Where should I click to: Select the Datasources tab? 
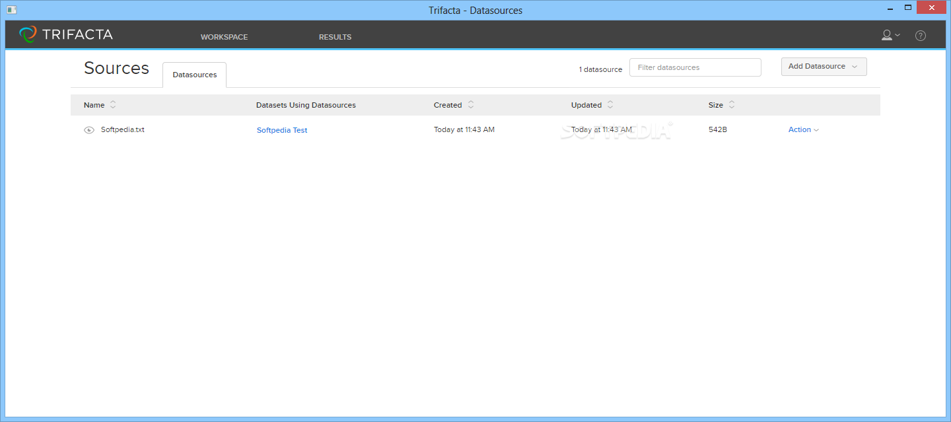pyautogui.click(x=195, y=75)
